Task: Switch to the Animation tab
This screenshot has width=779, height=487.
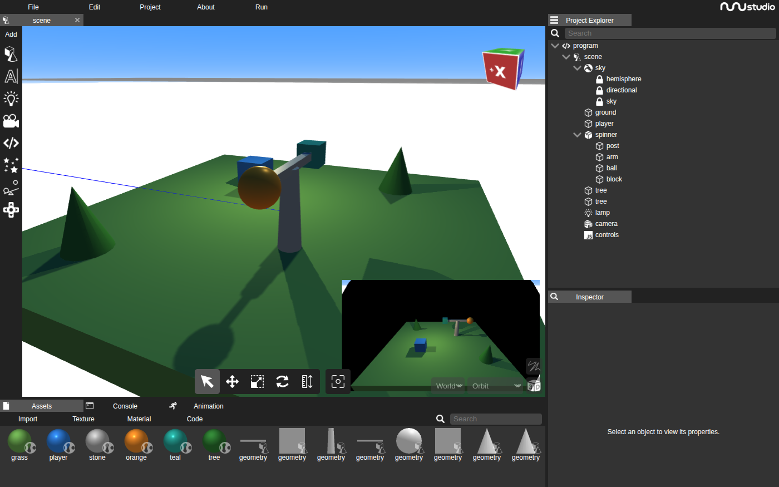Action: [209, 406]
